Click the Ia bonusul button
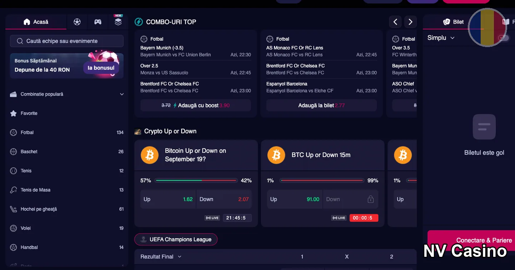This screenshot has height=270, width=515. (x=101, y=68)
